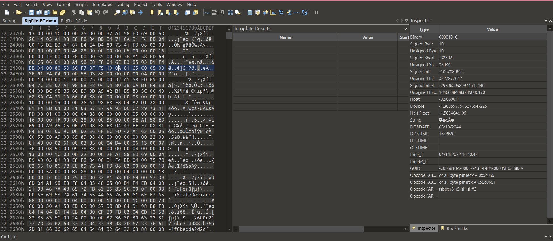Toggle show whitespace pilcrow icon

pyautogui.click(x=222, y=12)
